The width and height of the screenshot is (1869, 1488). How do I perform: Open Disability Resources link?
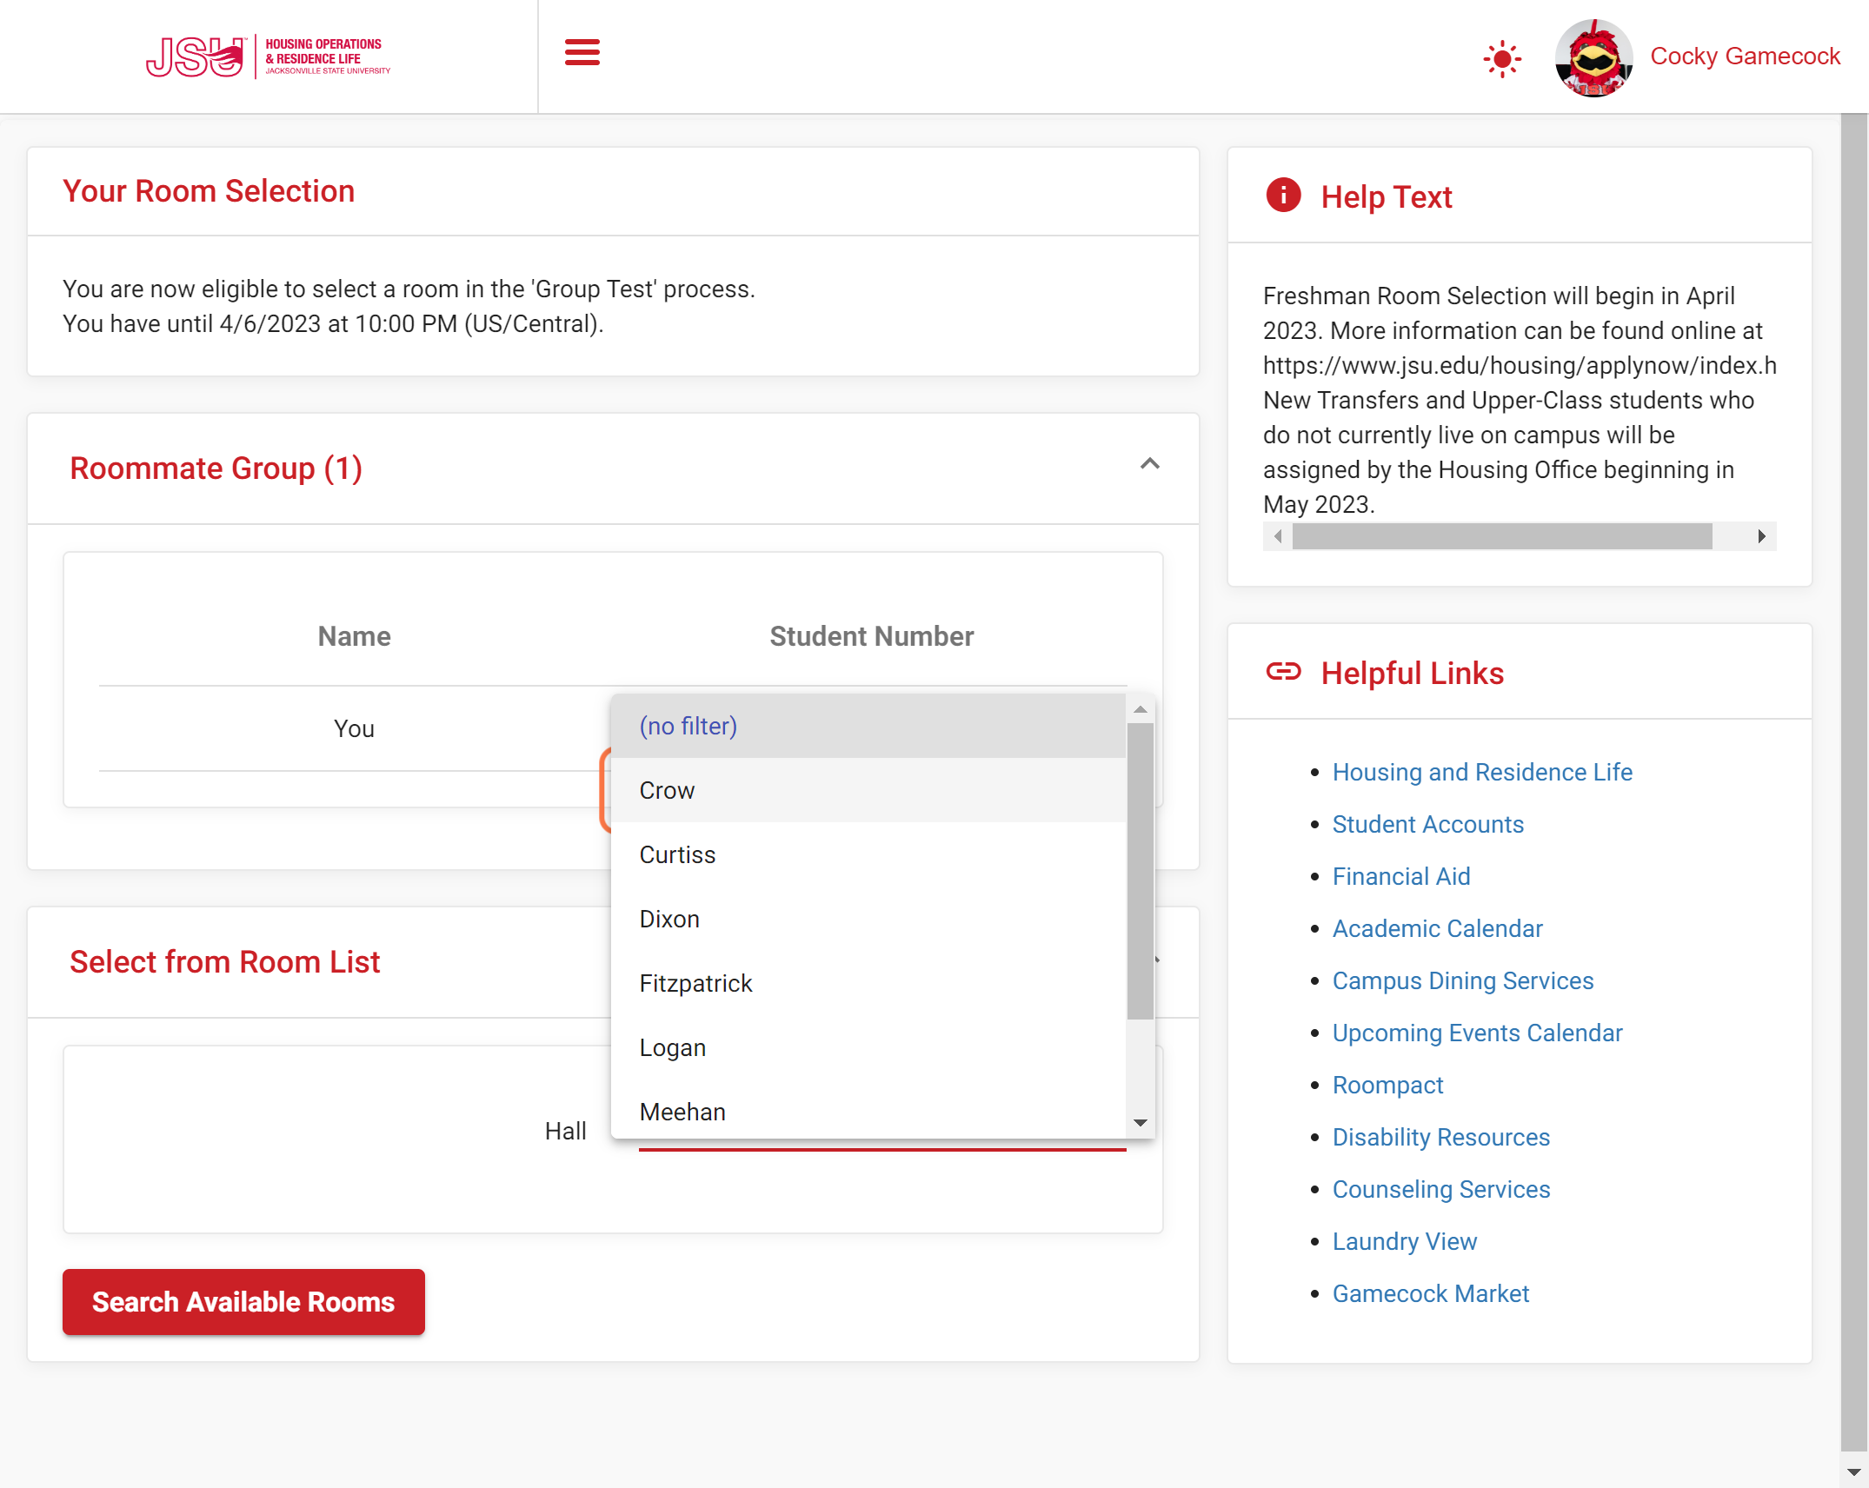[x=1440, y=1137]
